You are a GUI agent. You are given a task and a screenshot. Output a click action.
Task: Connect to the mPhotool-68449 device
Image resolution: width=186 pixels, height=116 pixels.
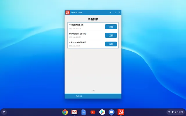pos(111,35)
